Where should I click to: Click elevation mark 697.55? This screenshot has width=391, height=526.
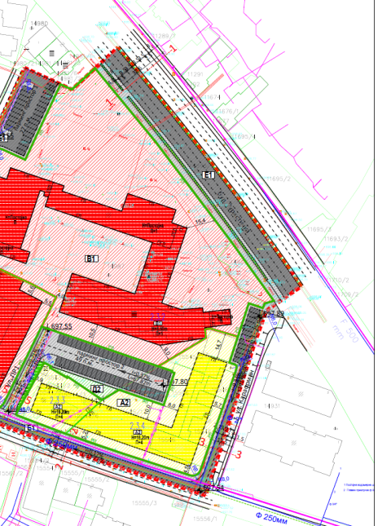[61, 326]
